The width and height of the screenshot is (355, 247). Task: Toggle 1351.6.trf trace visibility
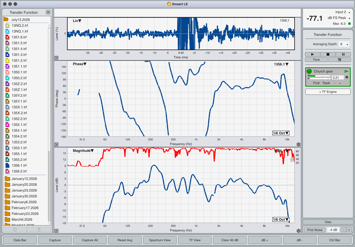7,37
